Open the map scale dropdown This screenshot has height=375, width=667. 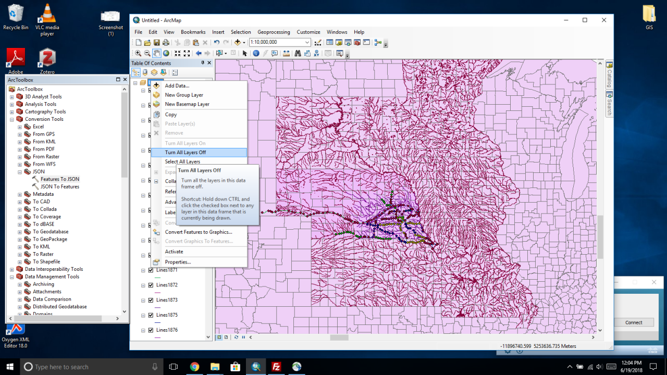coord(307,42)
